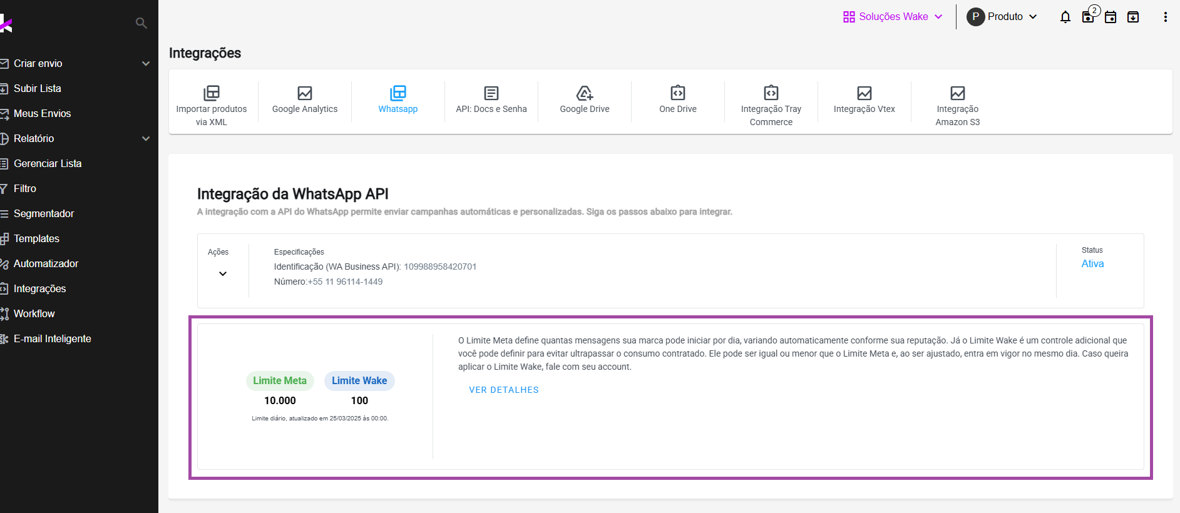Click the Google Drive icon

(585, 93)
